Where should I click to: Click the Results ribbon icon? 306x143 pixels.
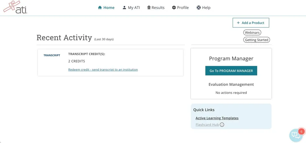pyautogui.click(x=149, y=8)
